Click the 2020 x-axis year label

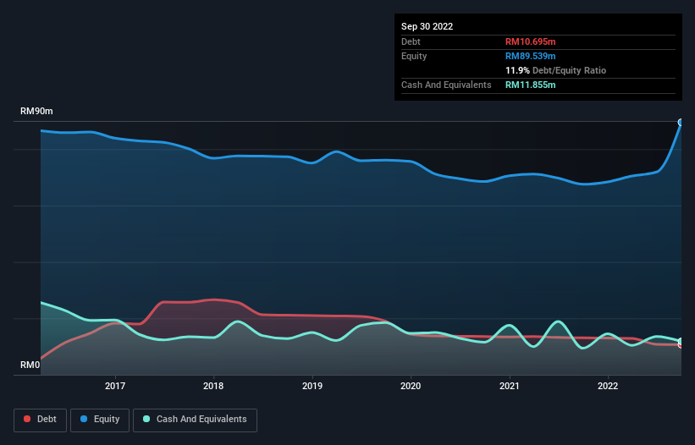411,387
